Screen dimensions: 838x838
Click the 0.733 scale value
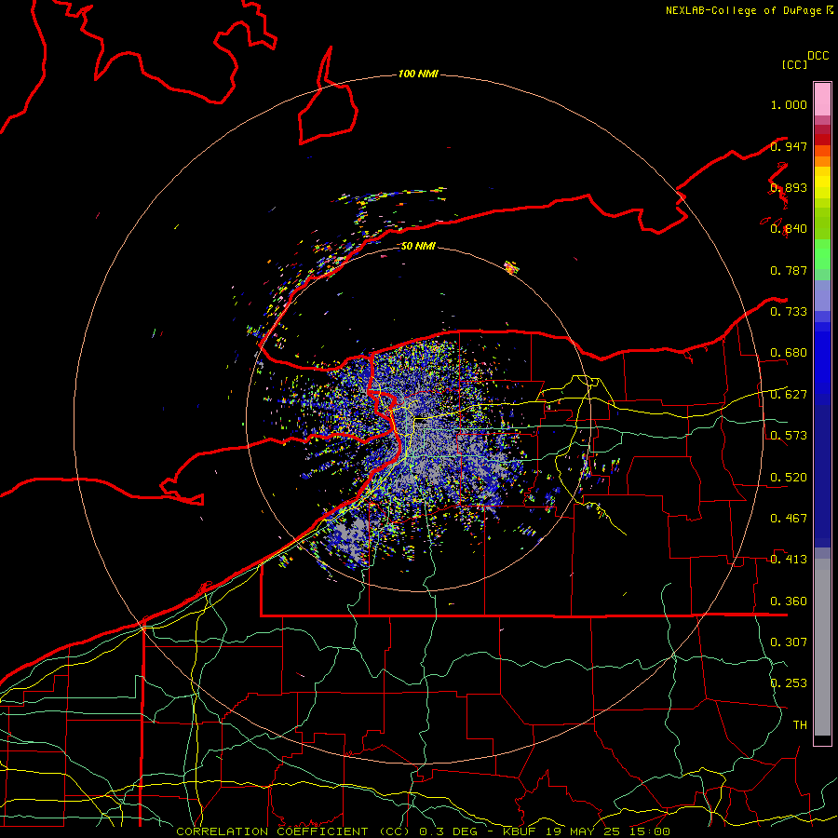789,312
